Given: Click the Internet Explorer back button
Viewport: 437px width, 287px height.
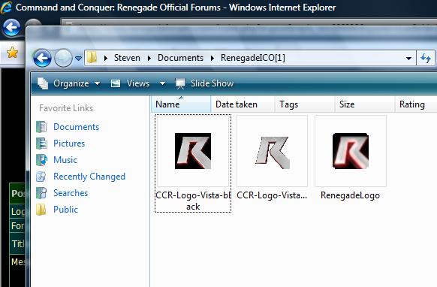Looking at the screenshot, I should click(11, 28).
